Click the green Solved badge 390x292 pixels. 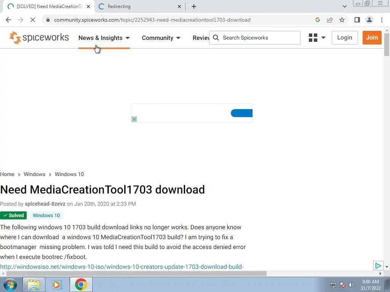[x=13, y=216]
